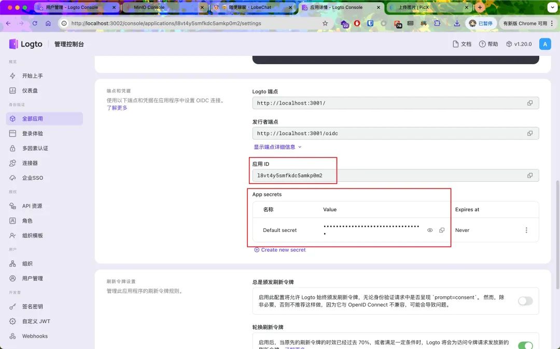Viewport: 560px width, 349px height.
Task: Click Create new secret link
Action: tap(279, 250)
